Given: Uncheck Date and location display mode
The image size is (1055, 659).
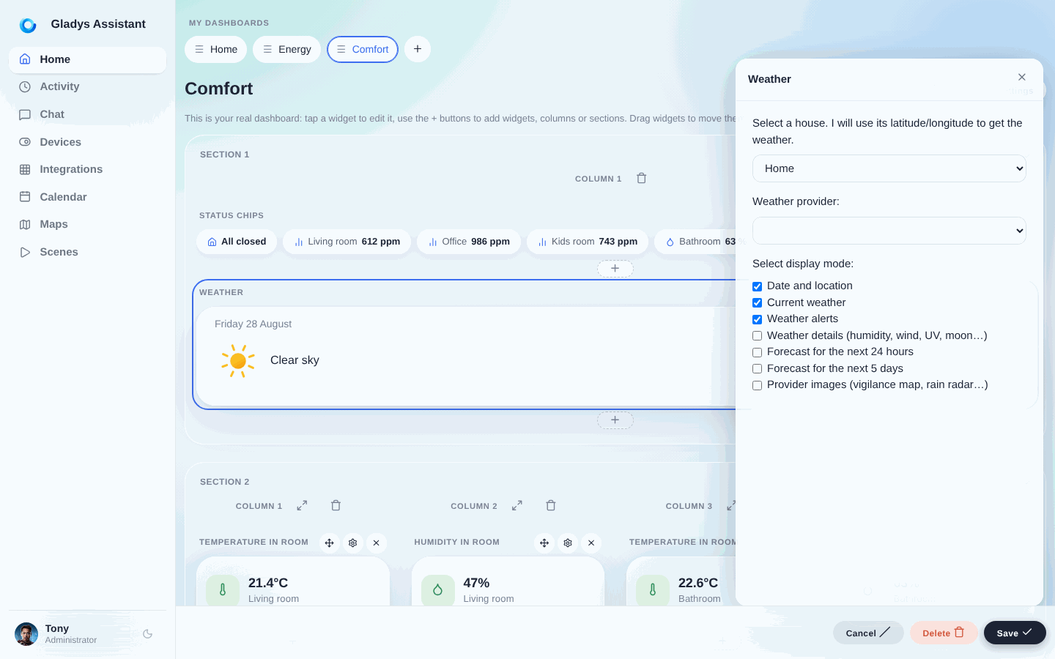Looking at the screenshot, I should pyautogui.click(x=758, y=286).
